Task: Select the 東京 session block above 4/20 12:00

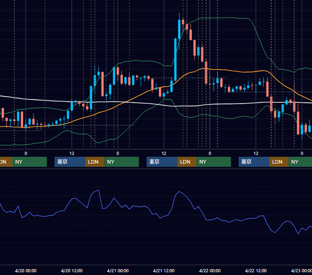Action: pos(70,162)
